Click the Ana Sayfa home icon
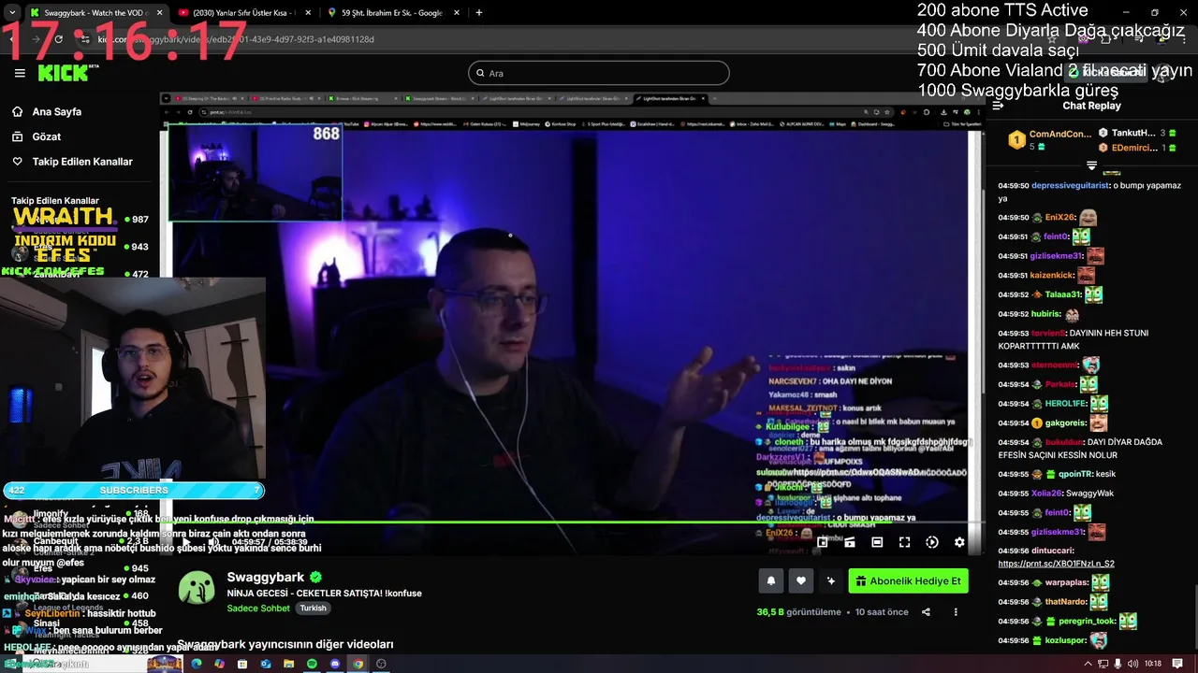The image size is (1198, 673). pos(17,111)
